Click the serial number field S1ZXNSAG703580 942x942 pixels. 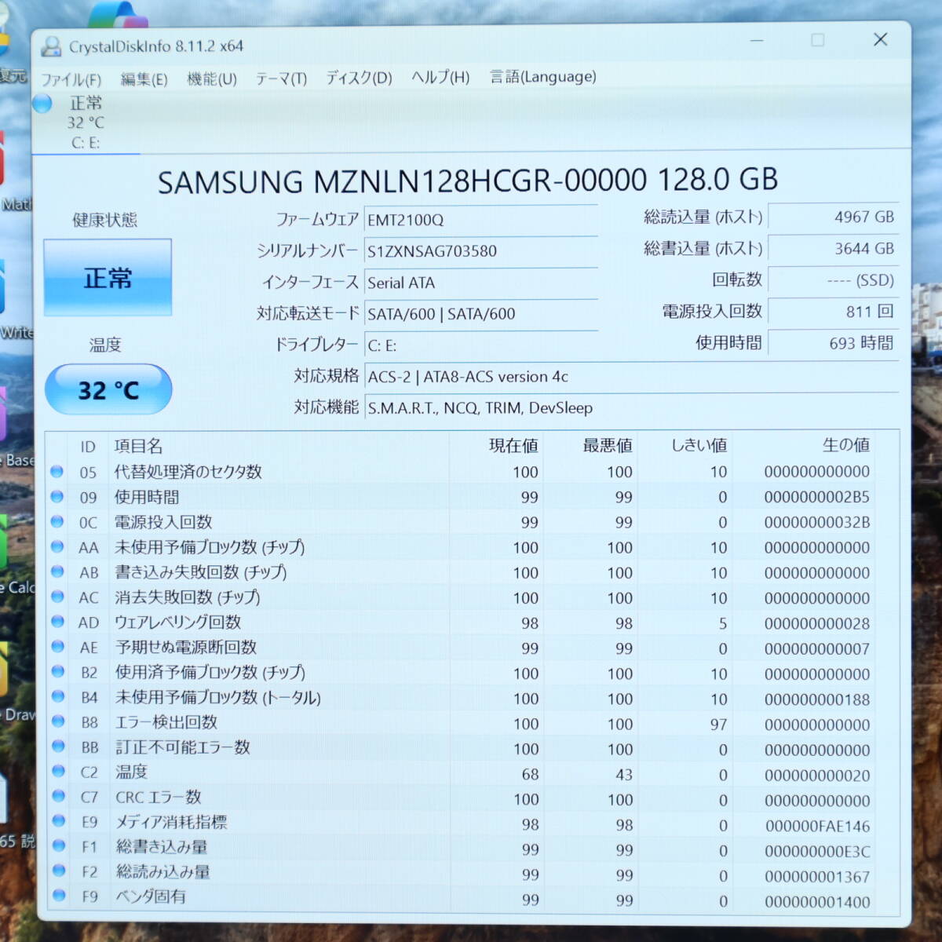(x=480, y=251)
